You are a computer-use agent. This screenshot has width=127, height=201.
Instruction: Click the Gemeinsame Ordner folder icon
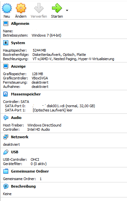[6, 171]
